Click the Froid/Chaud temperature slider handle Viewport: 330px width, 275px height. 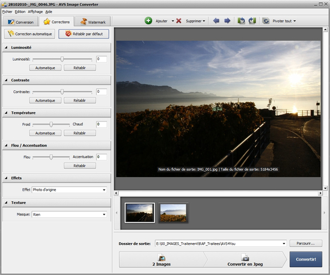[51, 124]
